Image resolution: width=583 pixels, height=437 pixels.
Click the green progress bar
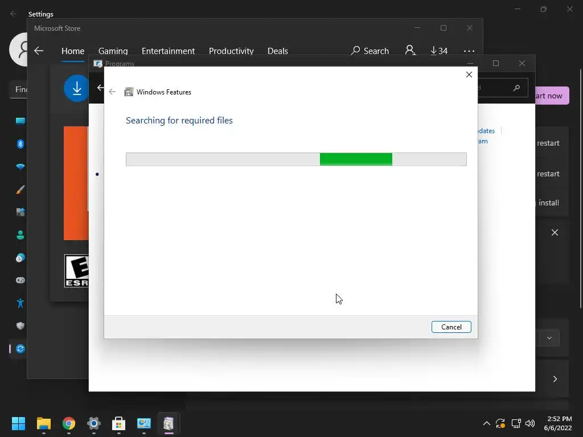point(356,159)
